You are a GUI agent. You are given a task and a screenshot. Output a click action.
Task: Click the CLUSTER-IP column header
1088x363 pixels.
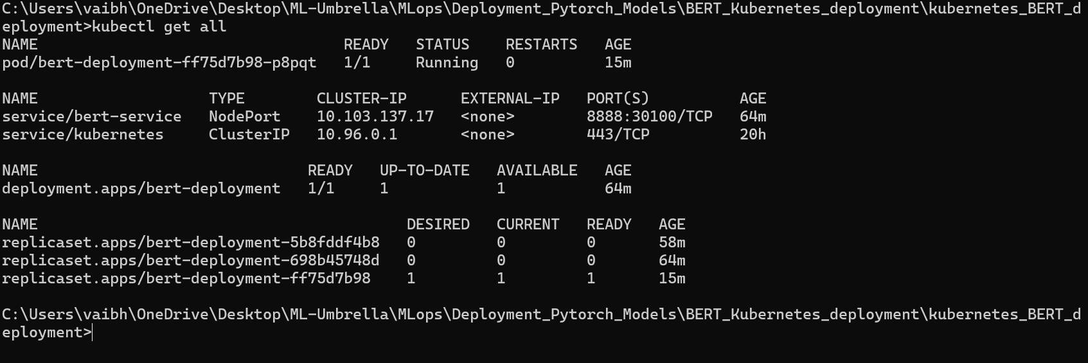click(362, 99)
